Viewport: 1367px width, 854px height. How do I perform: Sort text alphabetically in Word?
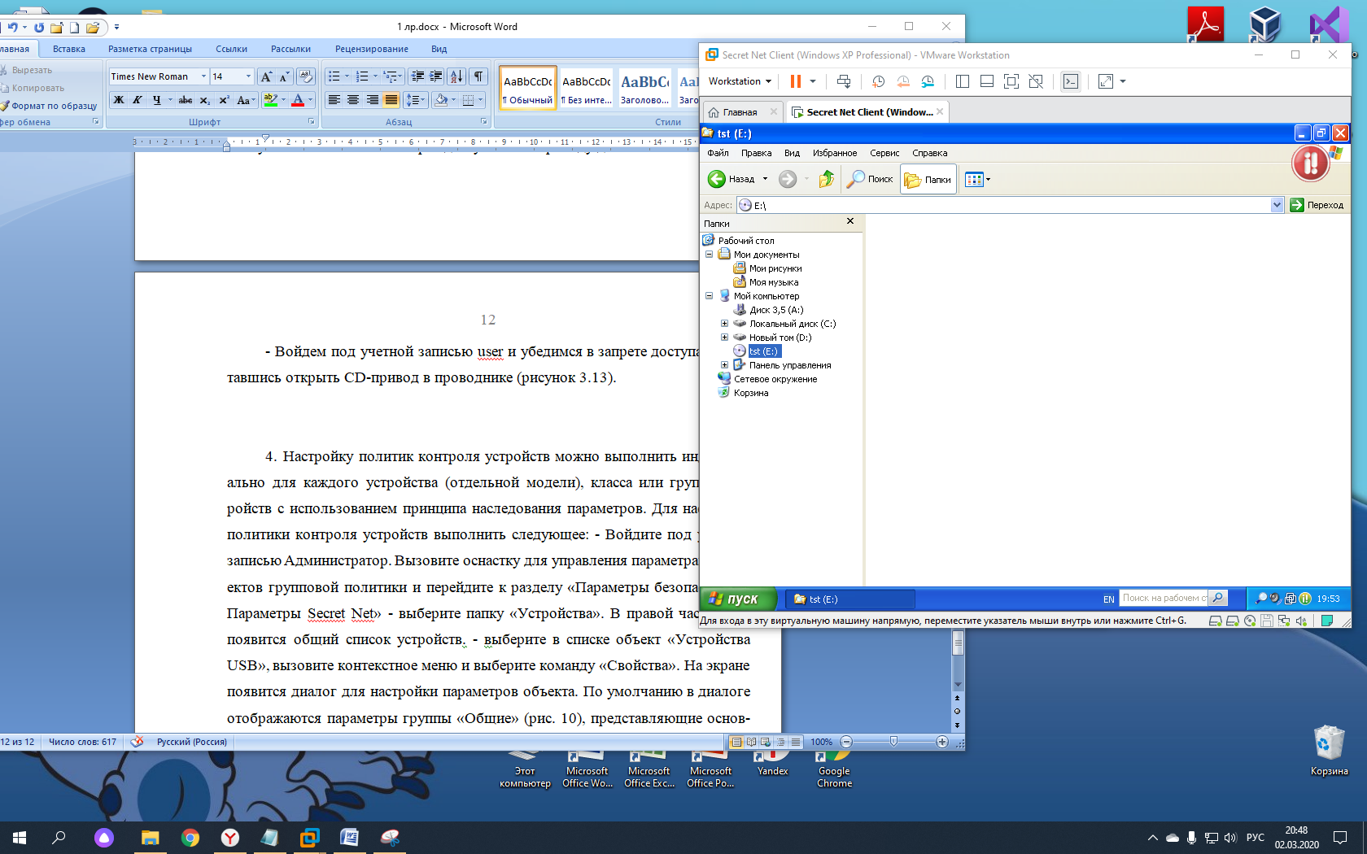[x=456, y=76]
